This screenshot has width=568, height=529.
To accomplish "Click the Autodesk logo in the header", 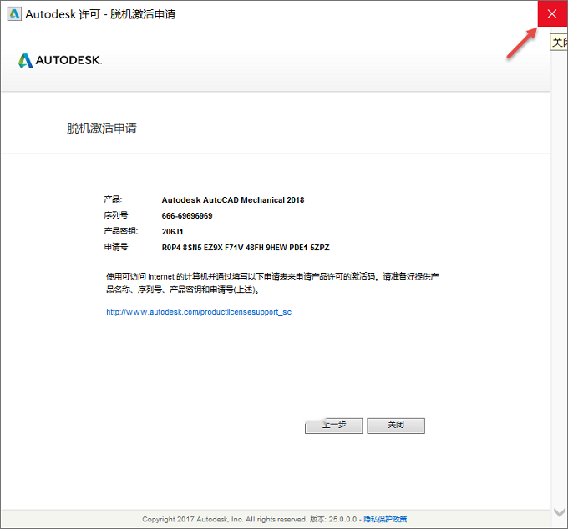I will pos(60,60).
